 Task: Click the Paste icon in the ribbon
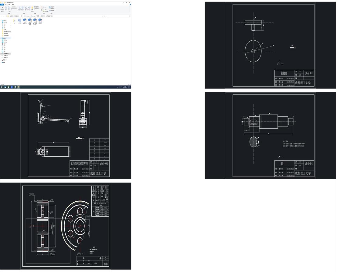[9, 8]
